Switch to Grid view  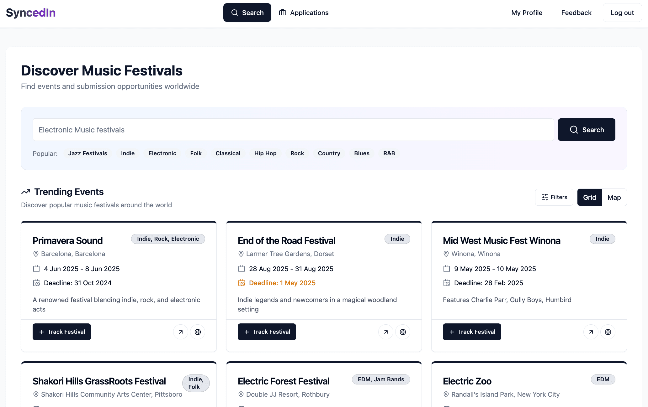[x=589, y=197]
